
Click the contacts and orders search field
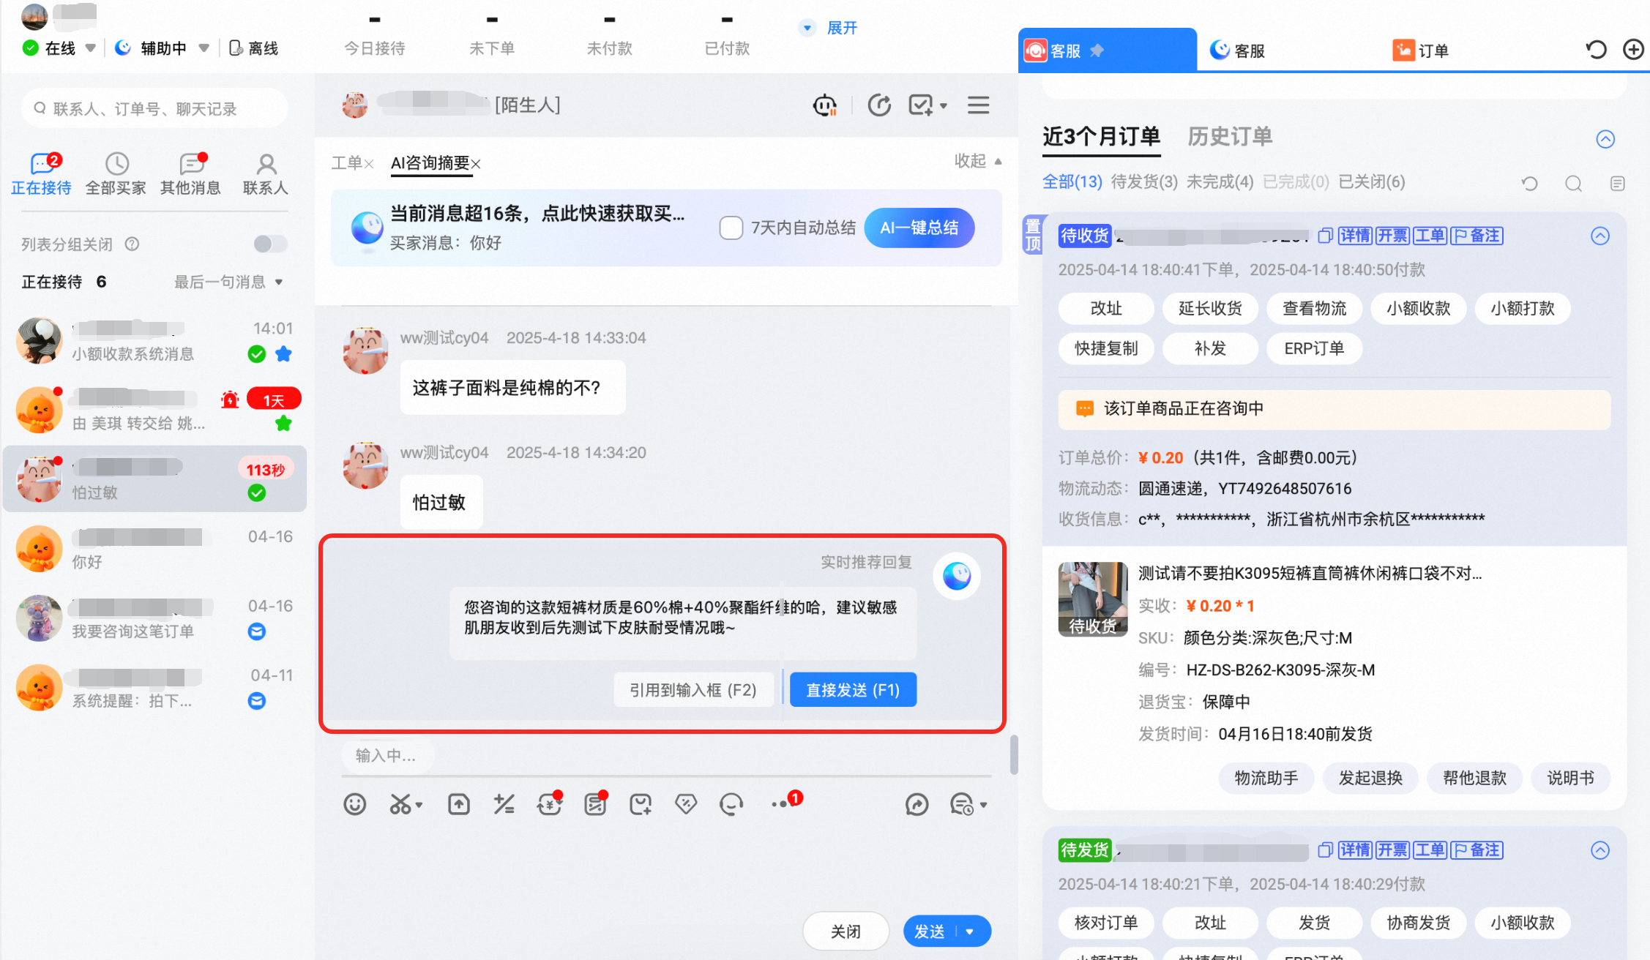click(x=154, y=109)
